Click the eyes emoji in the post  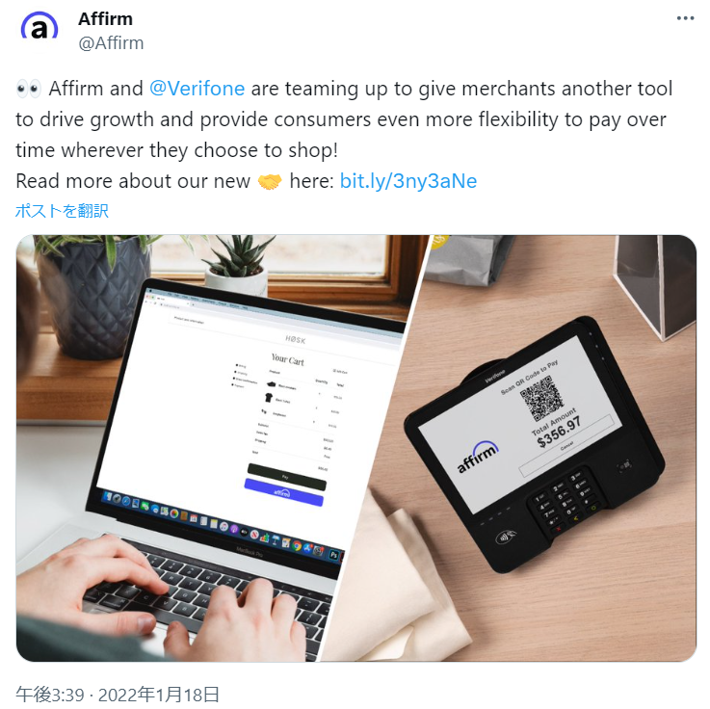click(x=29, y=89)
